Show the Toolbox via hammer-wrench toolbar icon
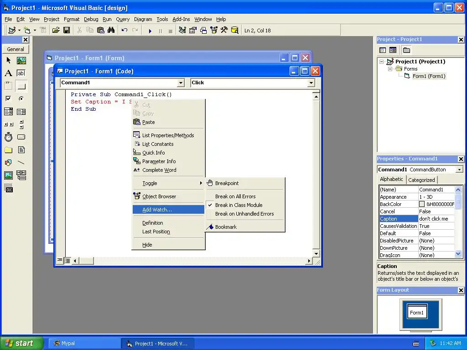 (224, 31)
